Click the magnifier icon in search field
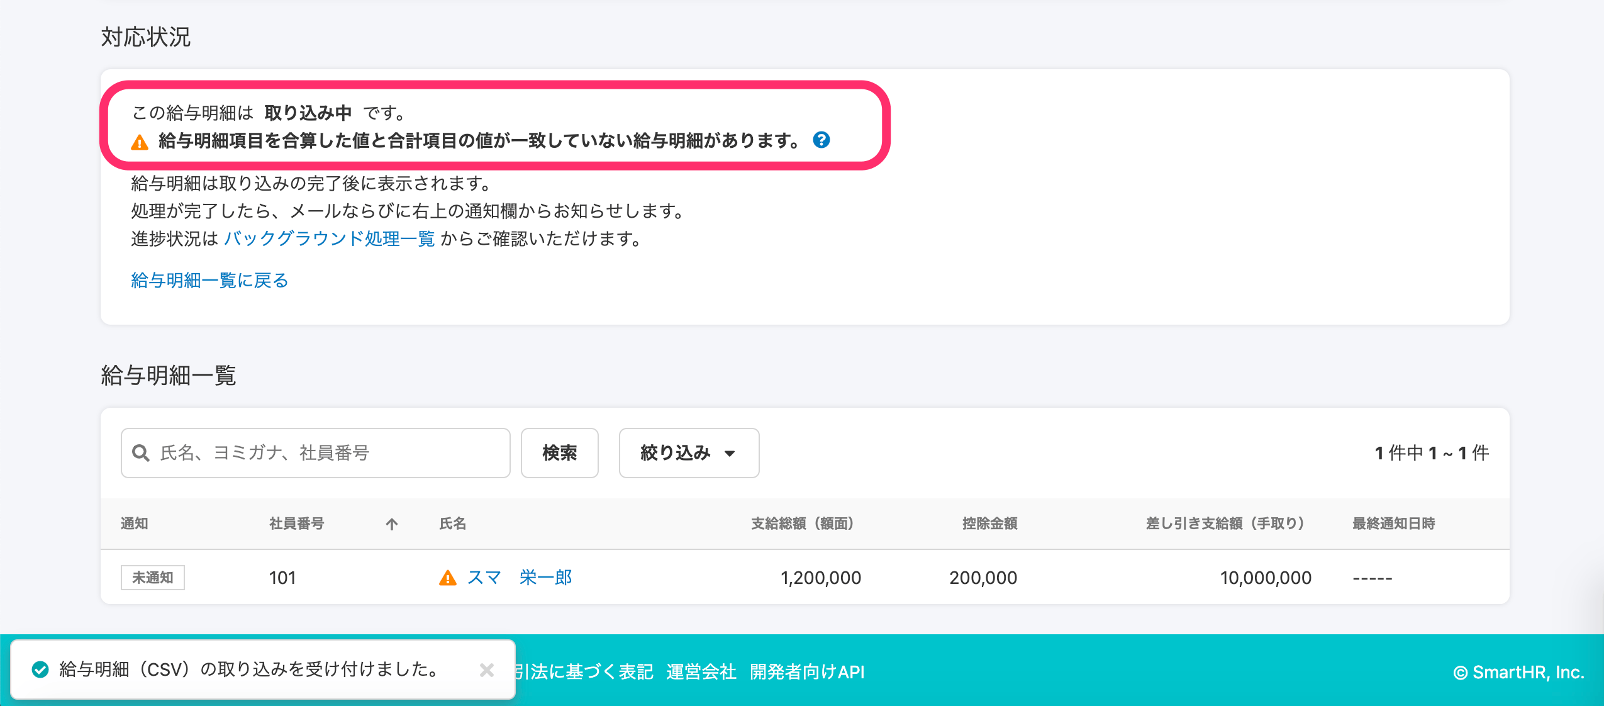The height and width of the screenshot is (706, 1604). coord(141,453)
